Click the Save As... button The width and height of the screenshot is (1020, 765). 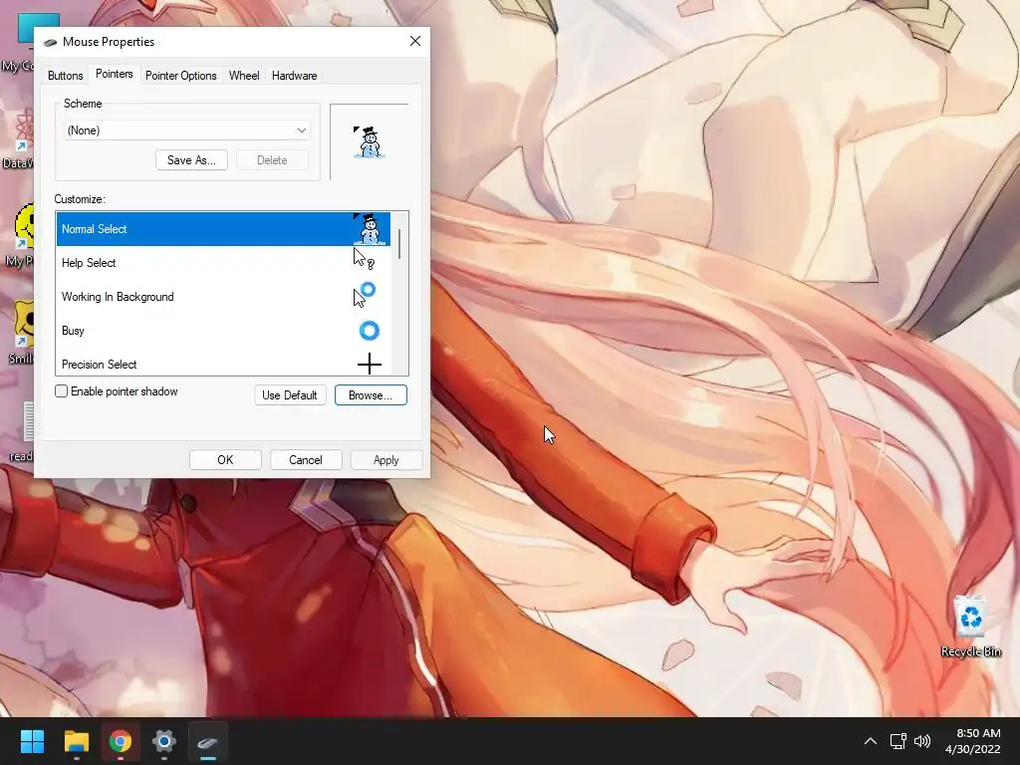tap(191, 160)
